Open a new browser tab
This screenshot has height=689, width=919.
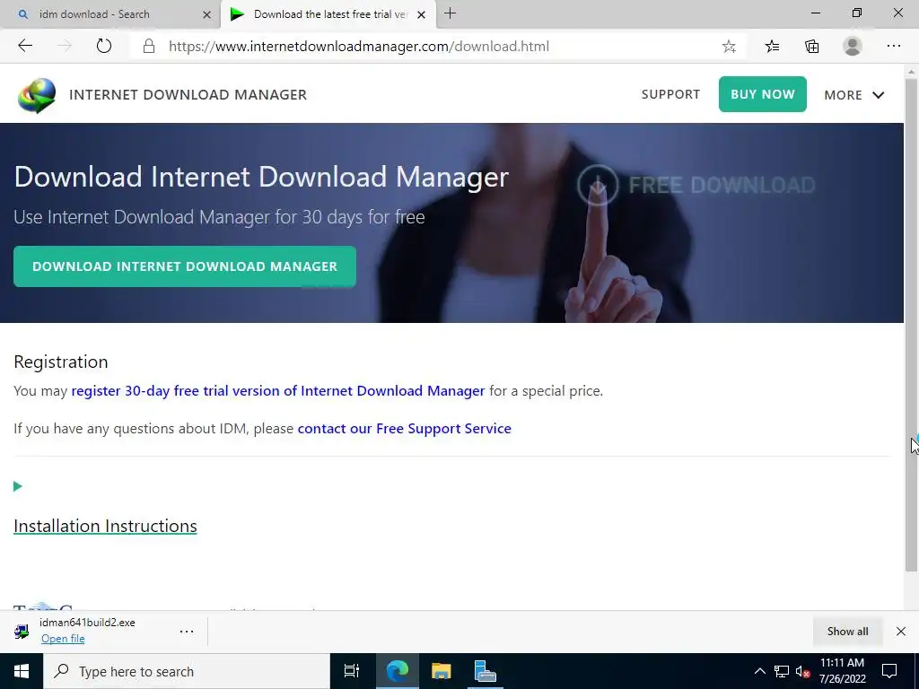pyautogui.click(x=451, y=13)
